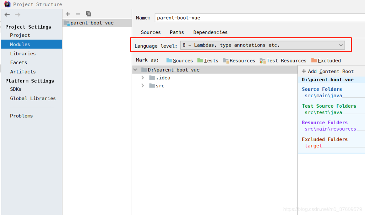Select the src folder row
365x215 pixels.
point(215,85)
